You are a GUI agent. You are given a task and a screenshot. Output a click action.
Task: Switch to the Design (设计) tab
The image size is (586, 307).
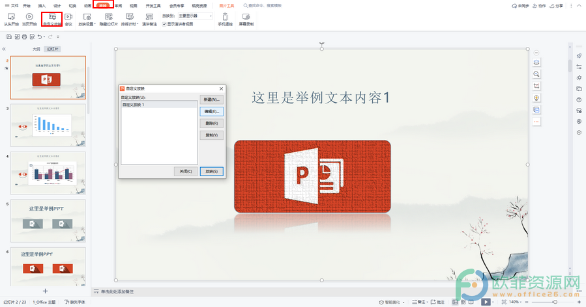[x=57, y=6]
